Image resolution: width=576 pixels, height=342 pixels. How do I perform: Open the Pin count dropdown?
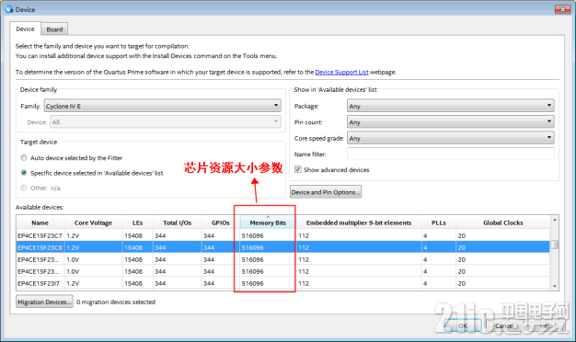coord(451,122)
